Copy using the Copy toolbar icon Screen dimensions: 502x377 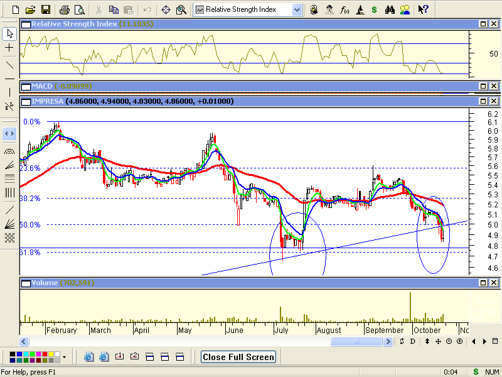point(114,10)
